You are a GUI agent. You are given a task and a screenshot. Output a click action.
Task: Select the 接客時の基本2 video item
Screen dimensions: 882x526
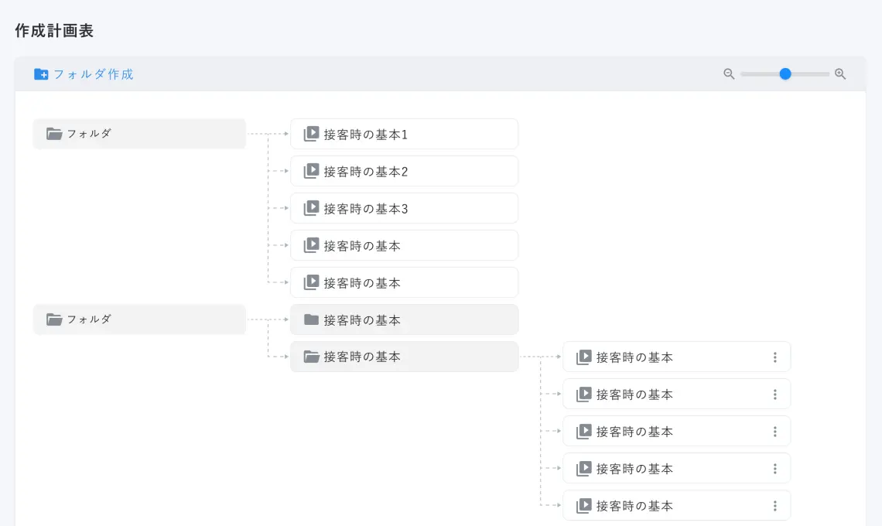(404, 171)
